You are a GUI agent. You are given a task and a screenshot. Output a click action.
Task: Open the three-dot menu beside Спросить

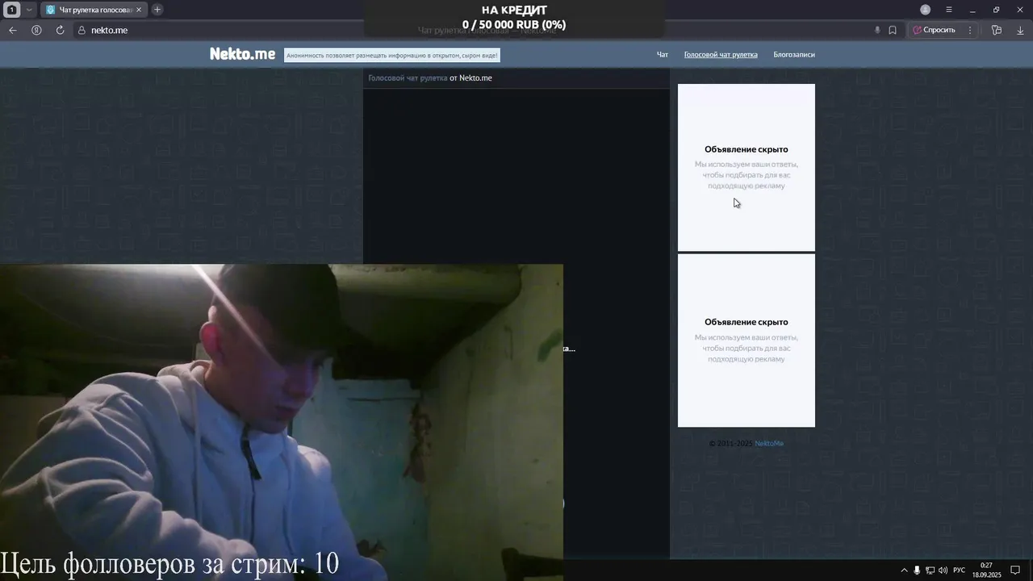[x=970, y=30]
